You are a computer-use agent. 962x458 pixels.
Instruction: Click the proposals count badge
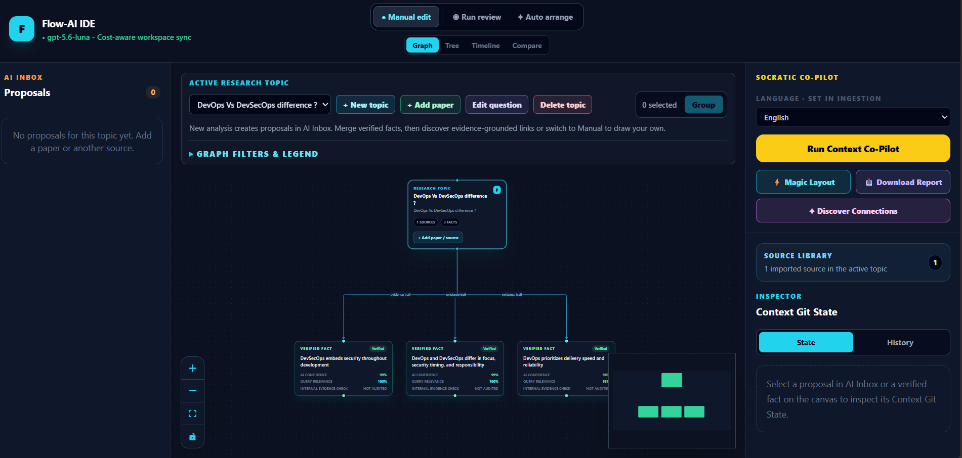click(x=153, y=92)
